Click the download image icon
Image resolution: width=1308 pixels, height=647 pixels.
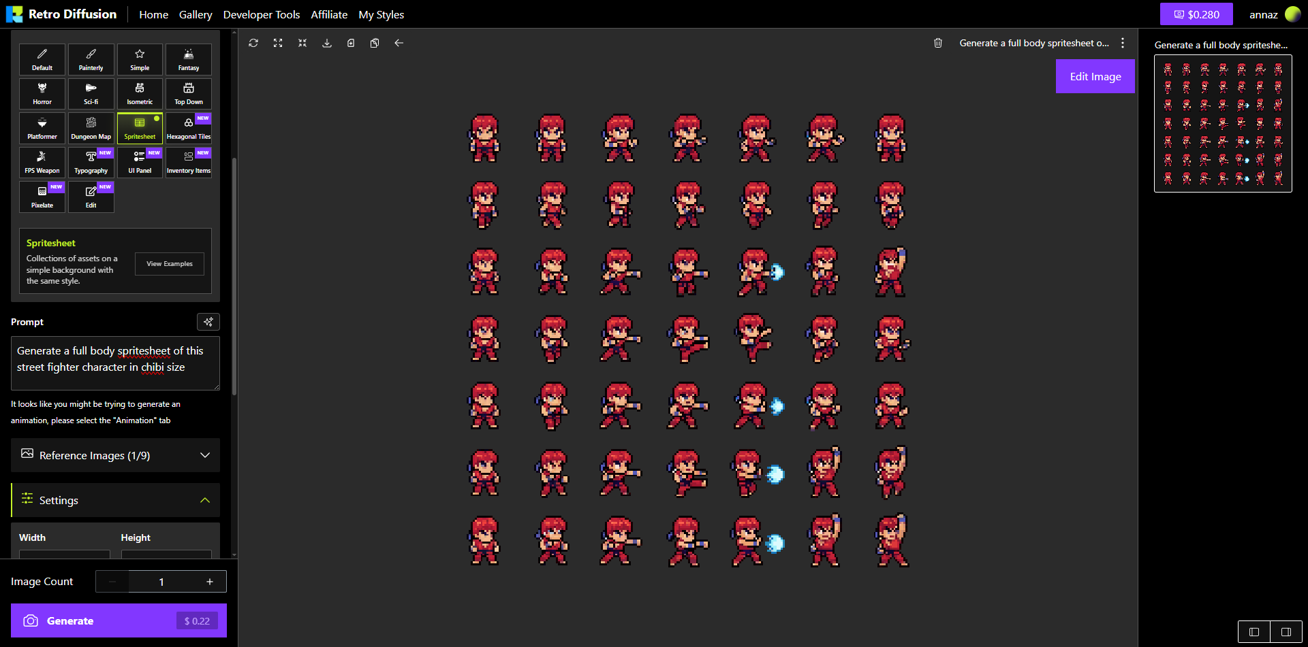tap(327, 43)
